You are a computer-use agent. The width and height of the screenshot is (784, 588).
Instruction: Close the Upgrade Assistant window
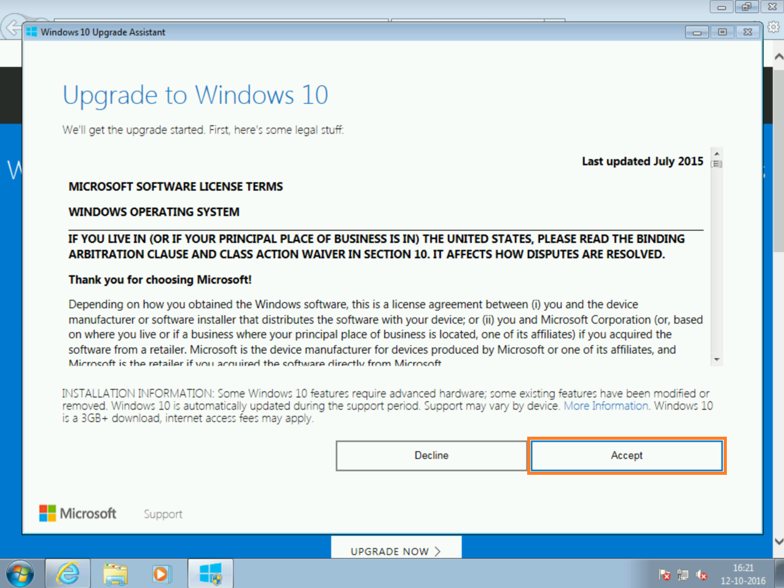pos(748,32)
